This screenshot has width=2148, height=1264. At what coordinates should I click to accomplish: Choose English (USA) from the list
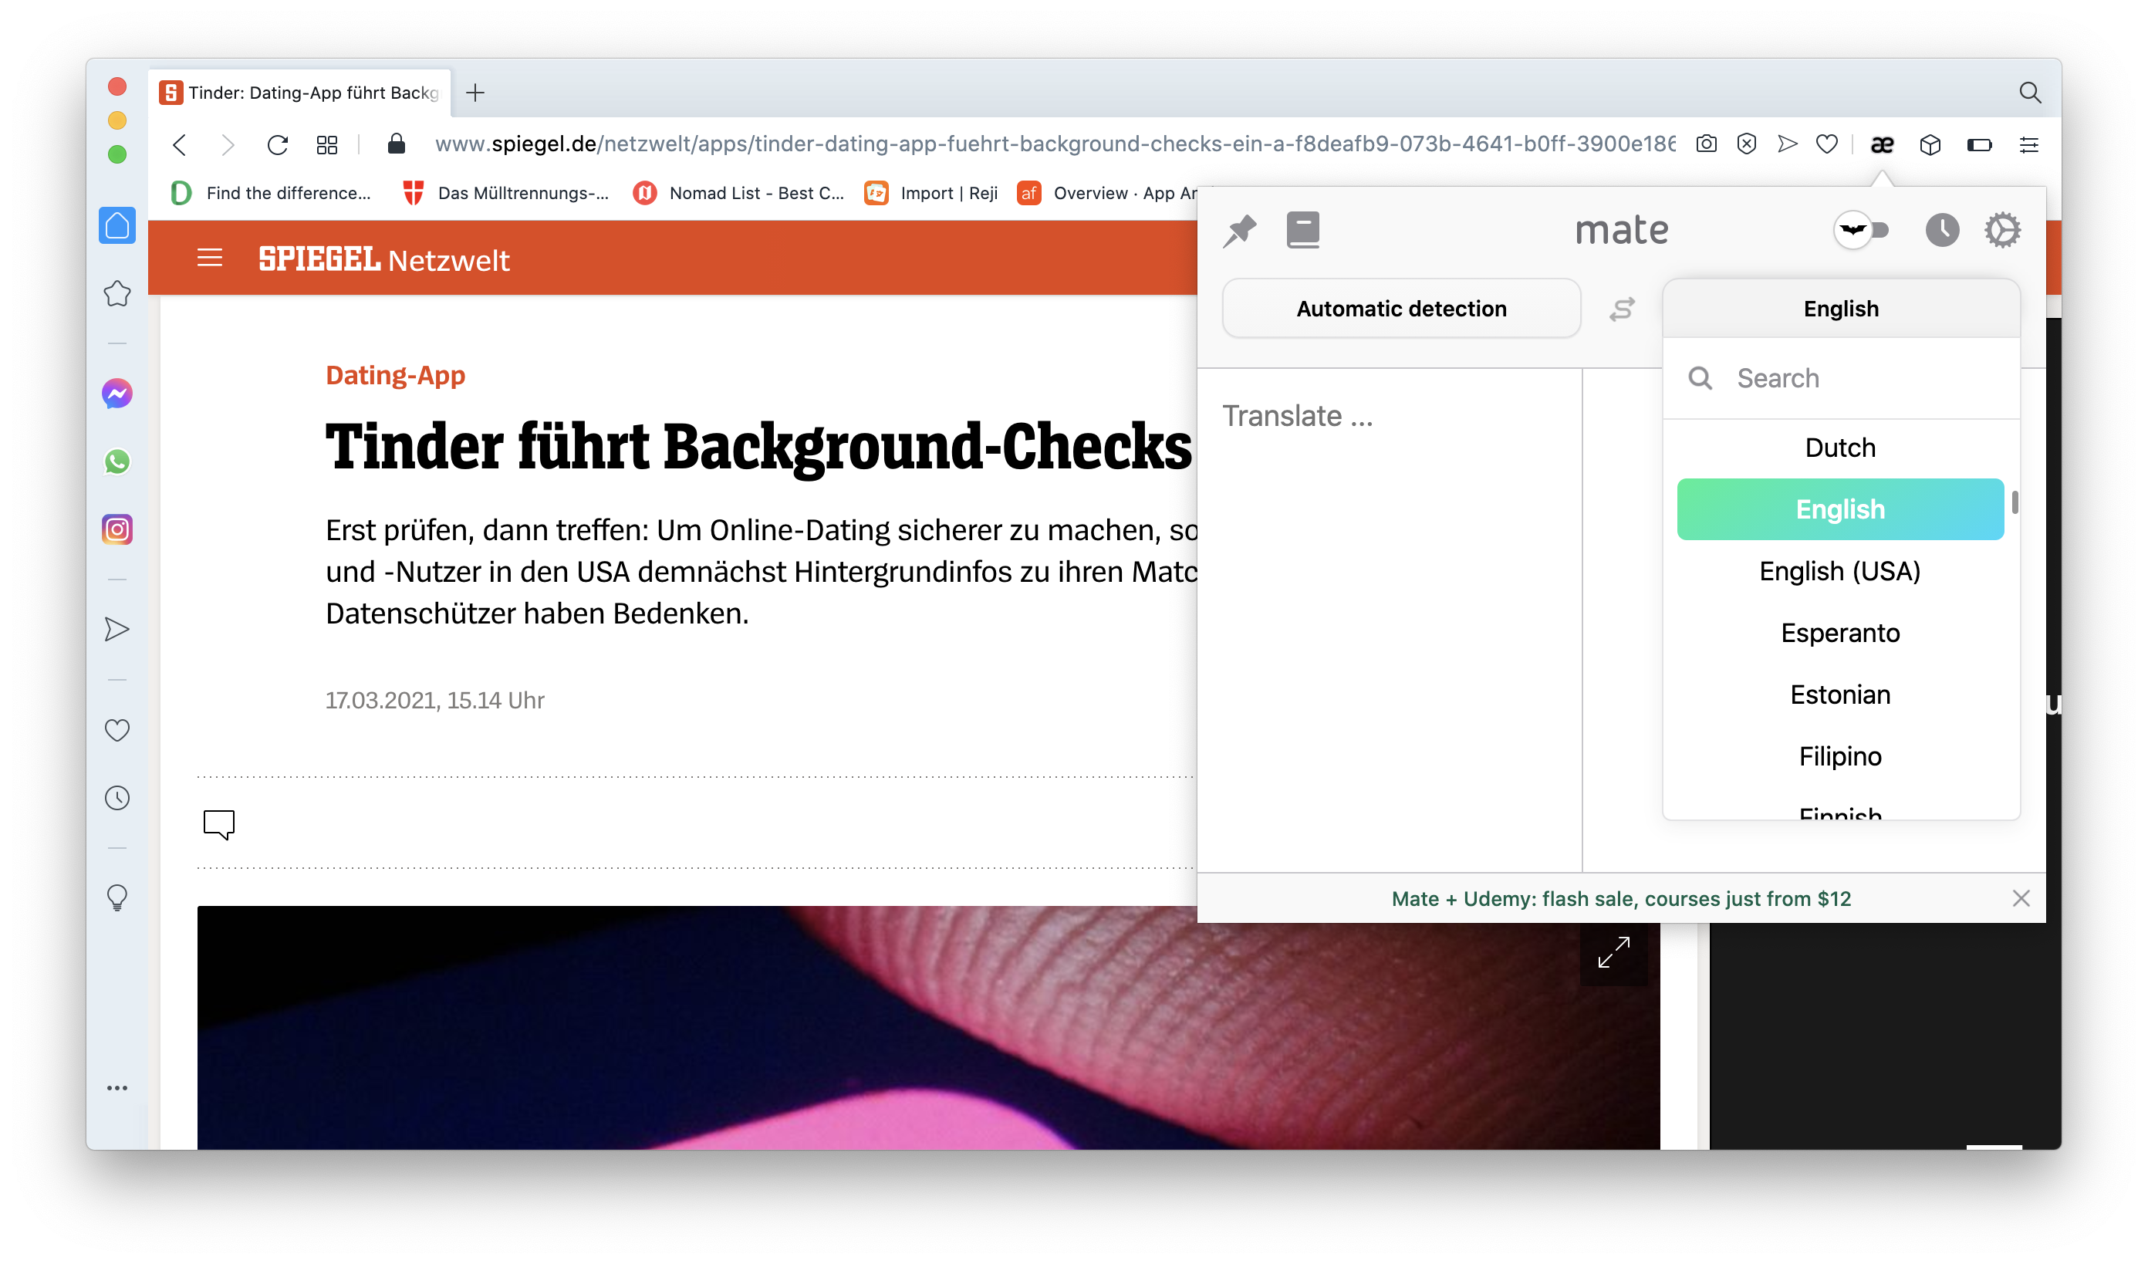(1839, 571)
